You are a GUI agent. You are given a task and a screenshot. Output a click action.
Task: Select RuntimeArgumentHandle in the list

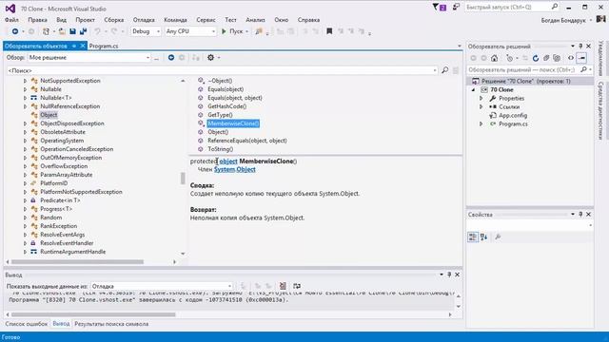72,252
